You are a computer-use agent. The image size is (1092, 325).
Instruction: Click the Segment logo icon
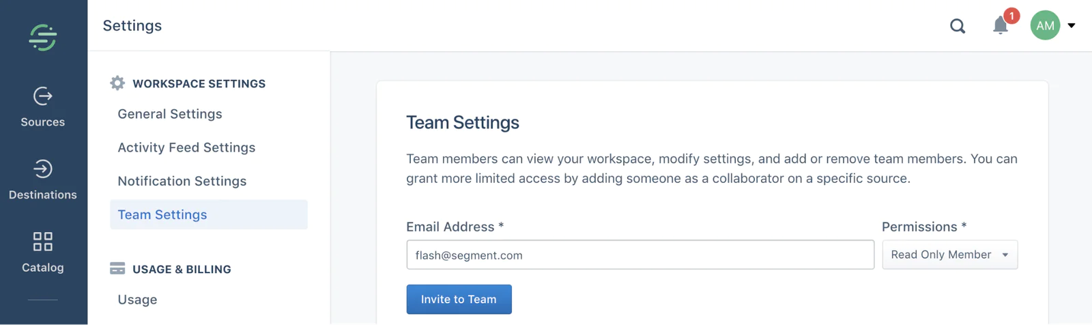tap(42, 37)
